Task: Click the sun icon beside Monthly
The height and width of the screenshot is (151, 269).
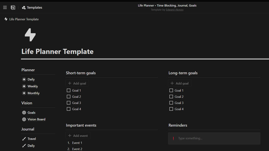Action: coord(24,93)
